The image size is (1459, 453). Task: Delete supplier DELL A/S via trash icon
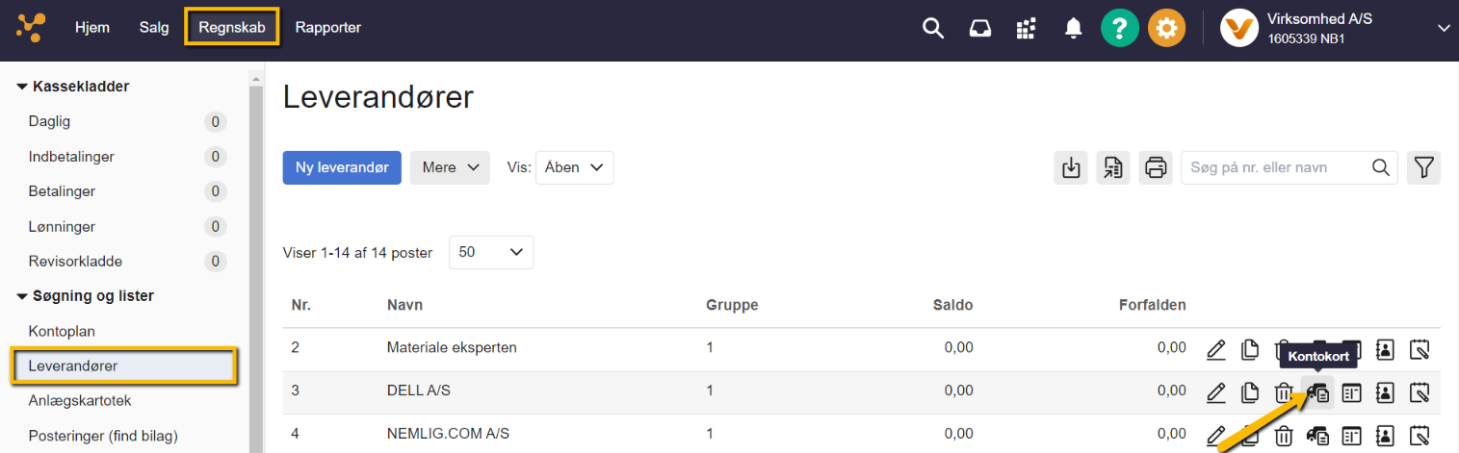click(1283, 392)
